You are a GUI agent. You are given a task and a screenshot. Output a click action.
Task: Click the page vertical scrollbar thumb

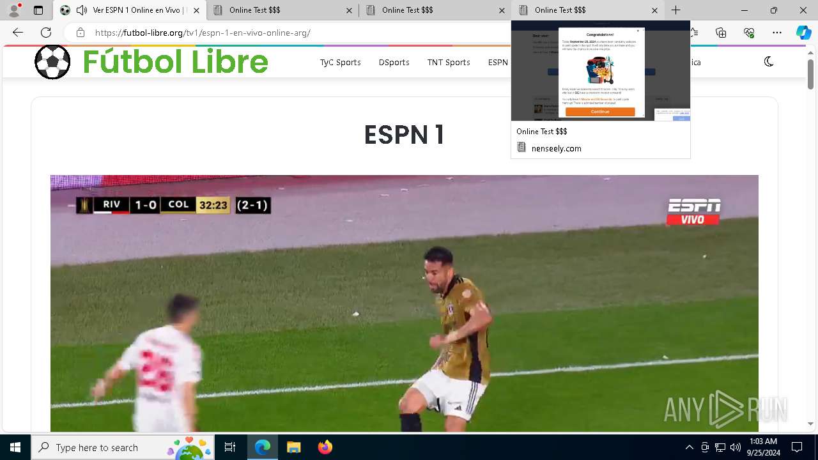pos(810,74)
